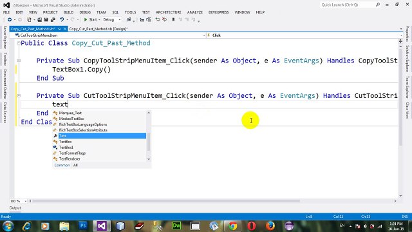Open the Toolbox side panel tab
Viewport: 412px width, 232px height.
[5, 59]
